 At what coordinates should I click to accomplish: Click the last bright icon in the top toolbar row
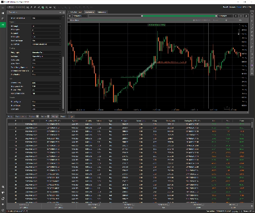pos(54,7)
